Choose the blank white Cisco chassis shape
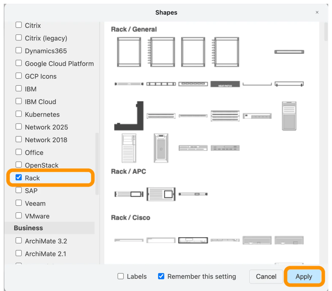 161,240
